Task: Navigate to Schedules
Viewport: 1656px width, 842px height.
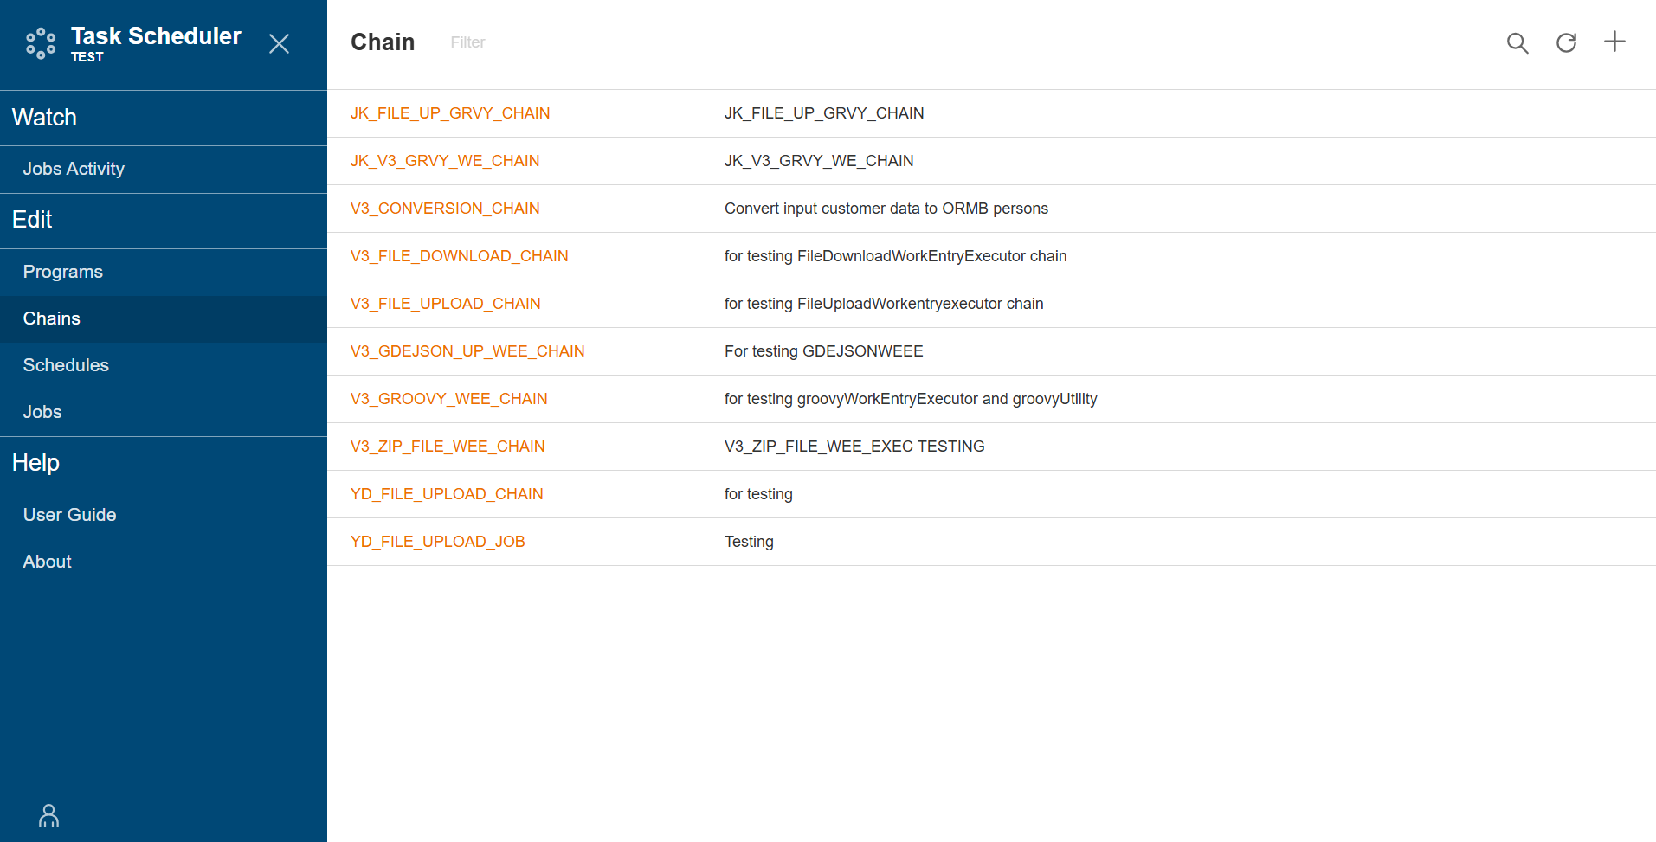Action: click(66, 365)
